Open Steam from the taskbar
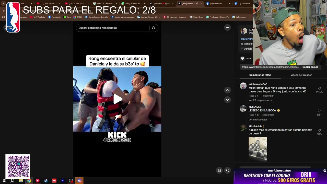 46,181
